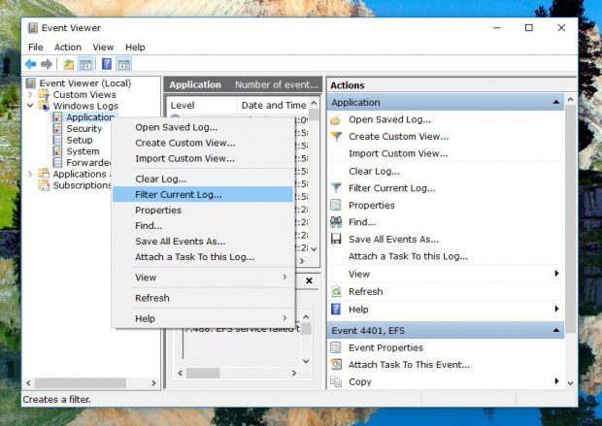Click the Setup log icon in tree

57,140
